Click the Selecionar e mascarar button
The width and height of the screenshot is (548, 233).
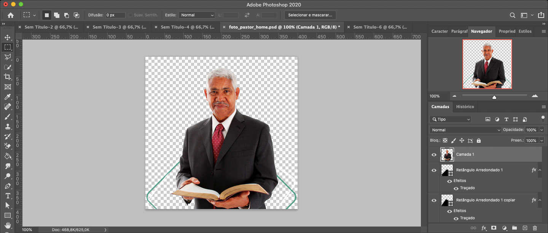(x=310, y=15)
